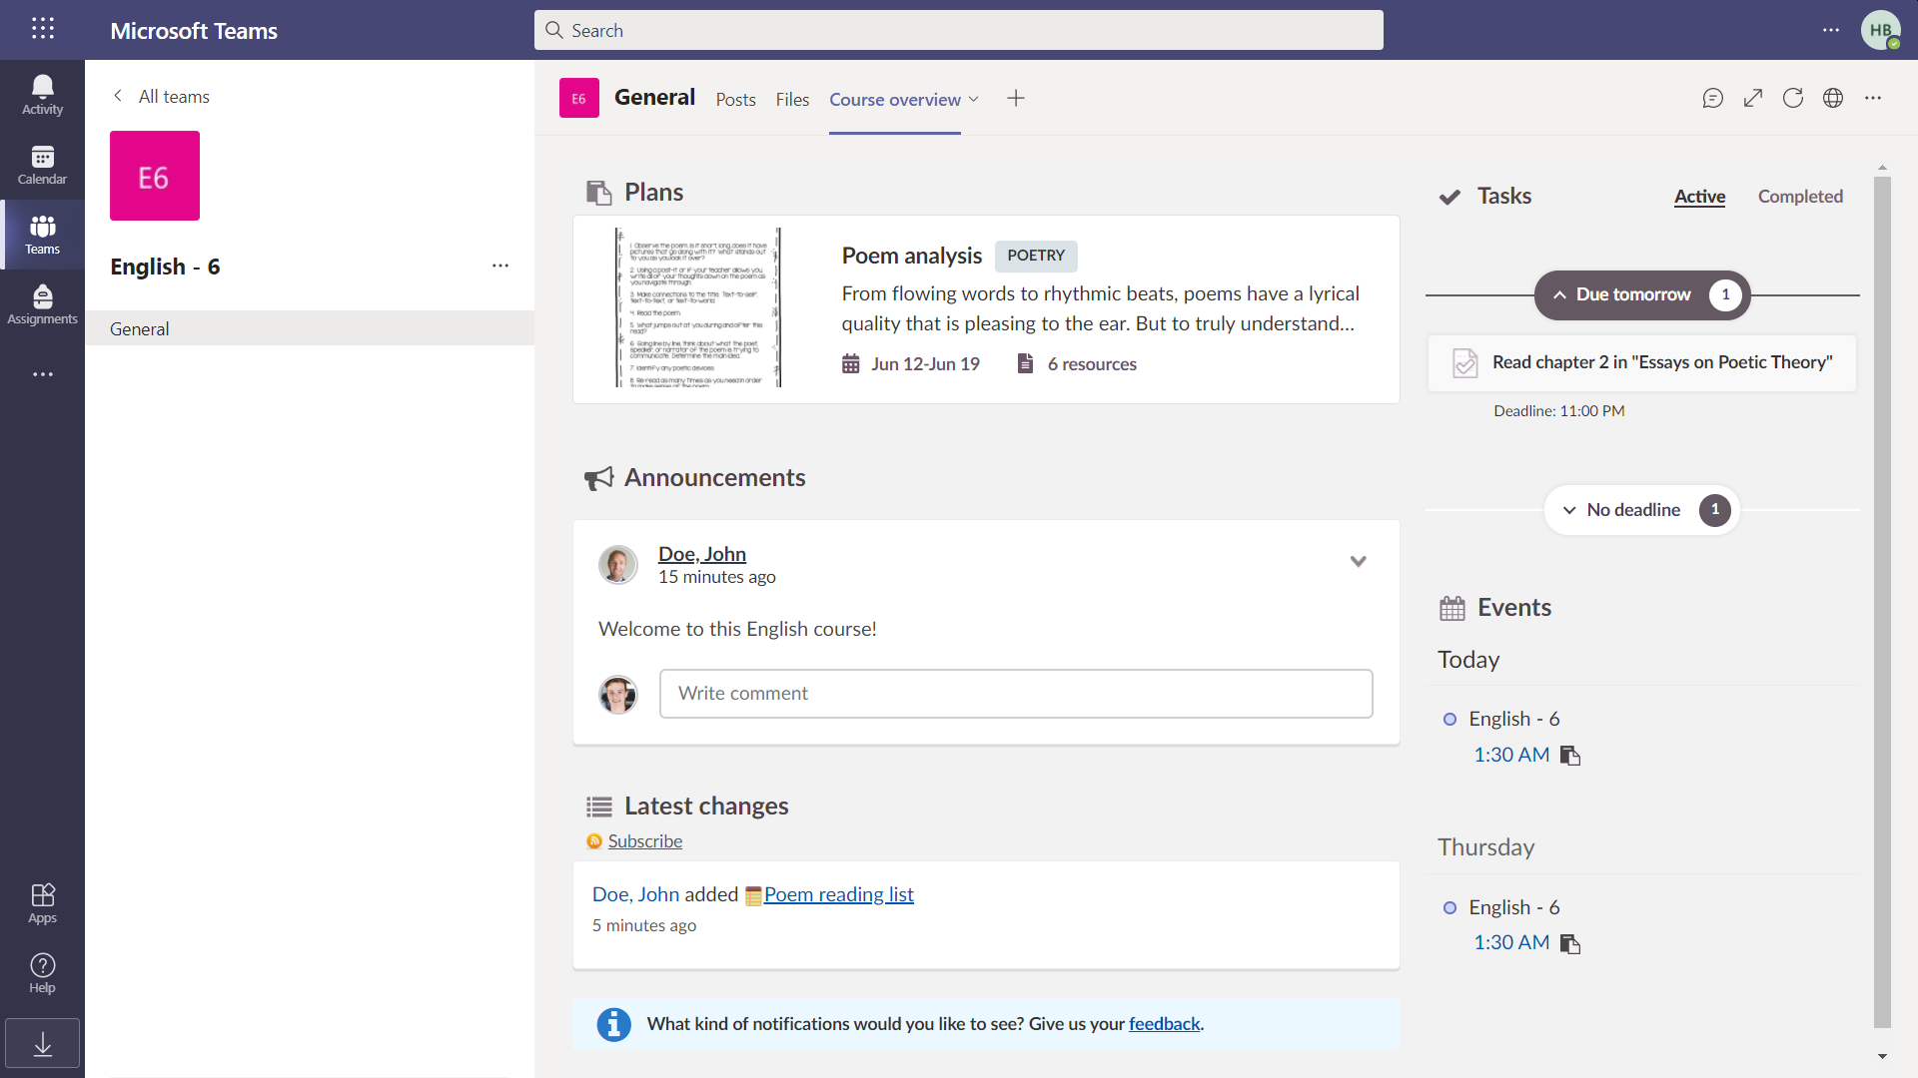The height and width of the screenshot is (1078, 1918).
Task: Click the Write comment field
Action: 1016,693
